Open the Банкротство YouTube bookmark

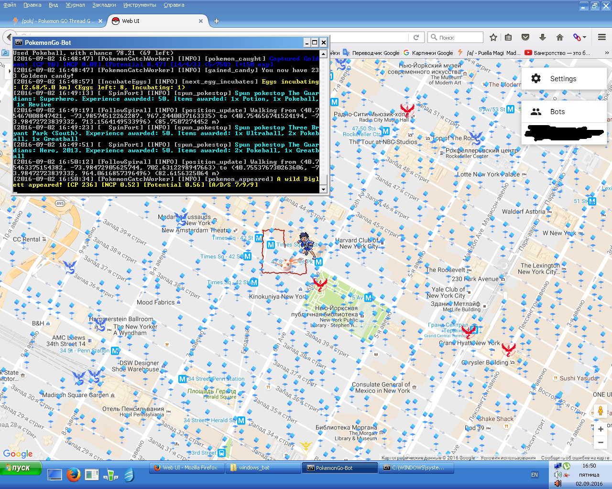(557, 53)
